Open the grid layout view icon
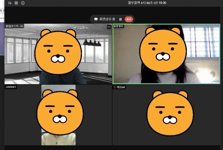Viewport: 223px width, 150px height. (16, 3)
